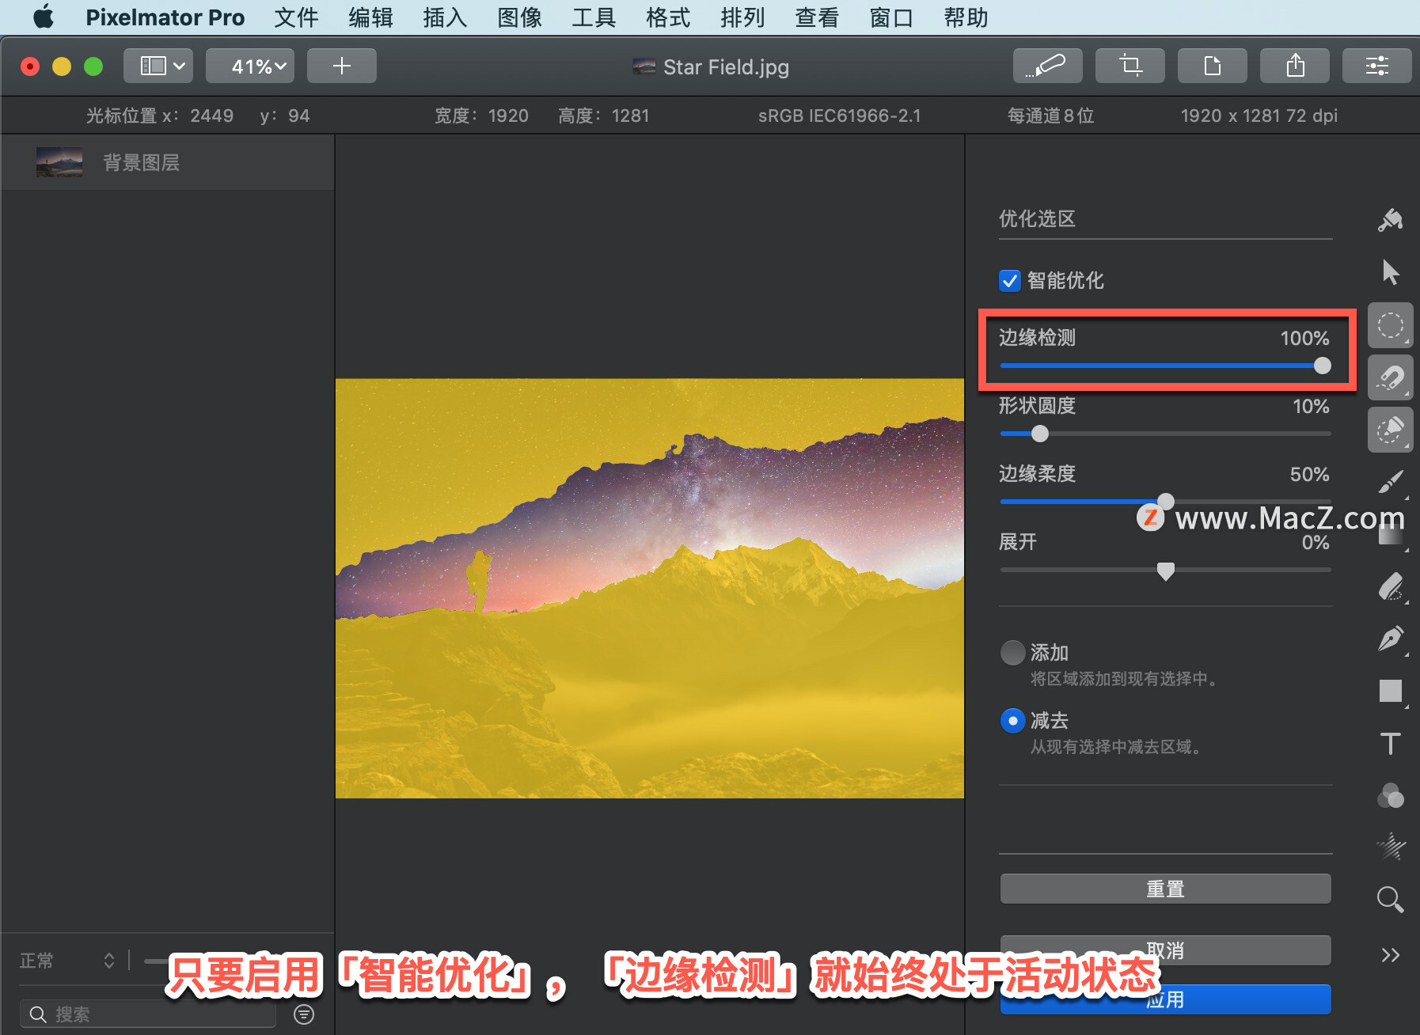Select the 添加 radio button
The width and height of the screenshot is (1420, 1035).
1013,653
